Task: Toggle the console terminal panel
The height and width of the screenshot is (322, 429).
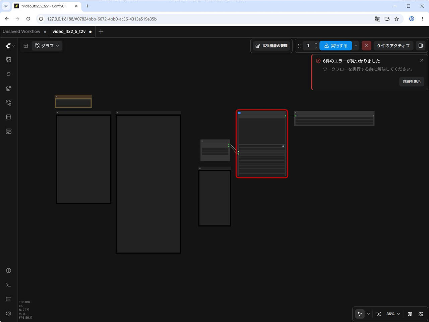Action: click(9, 285)
